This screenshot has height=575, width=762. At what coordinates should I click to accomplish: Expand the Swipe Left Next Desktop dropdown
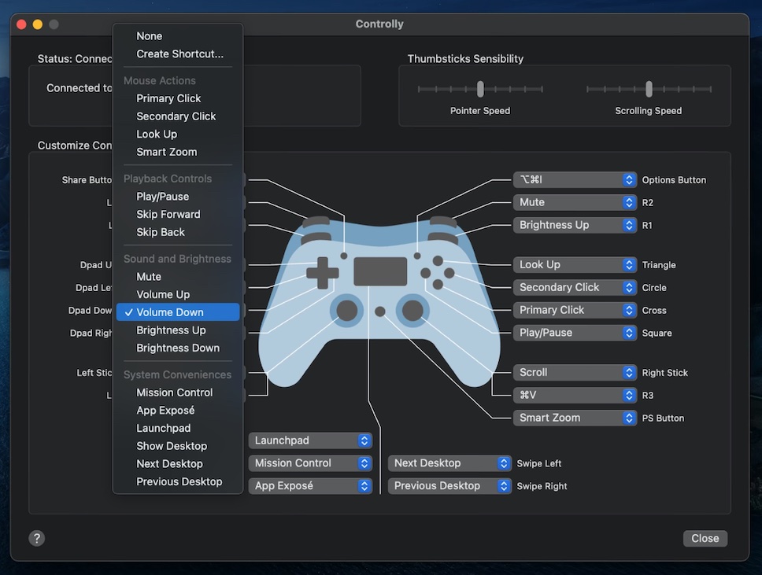pyautogui.click(x=450, y=463)
